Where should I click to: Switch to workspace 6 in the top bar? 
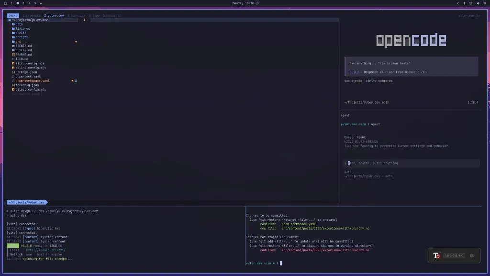(41, 3)
